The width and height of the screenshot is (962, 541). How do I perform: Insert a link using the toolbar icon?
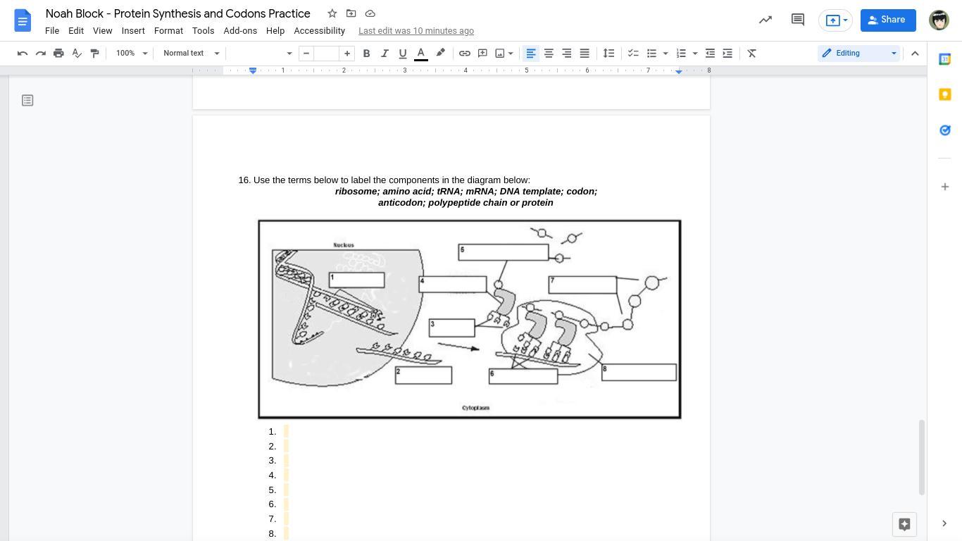(464, 54)
